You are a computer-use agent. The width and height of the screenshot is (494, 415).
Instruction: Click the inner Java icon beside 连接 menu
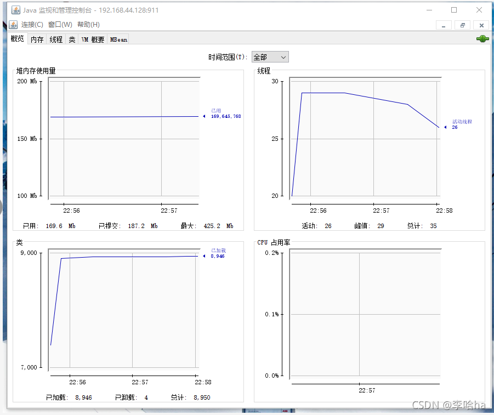13,25
